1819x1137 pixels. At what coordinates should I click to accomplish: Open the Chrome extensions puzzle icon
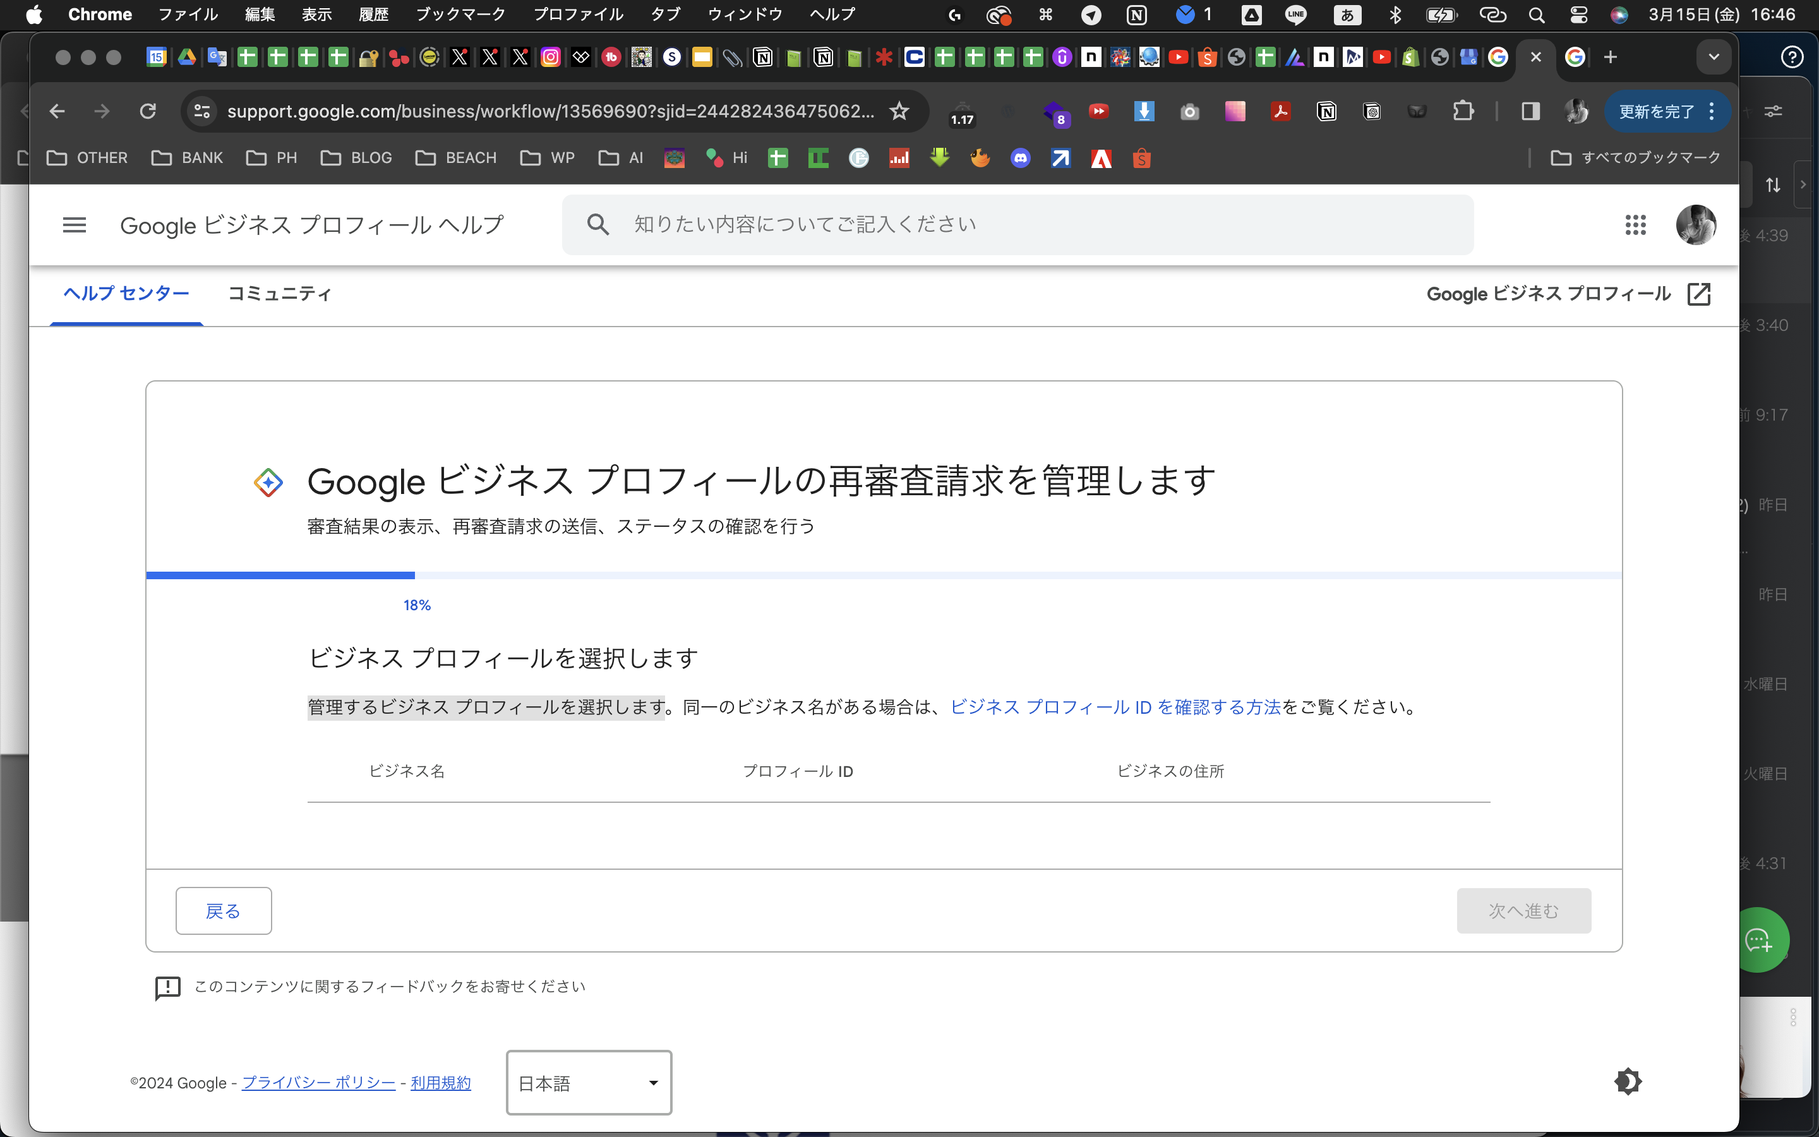coord(1463,111)
